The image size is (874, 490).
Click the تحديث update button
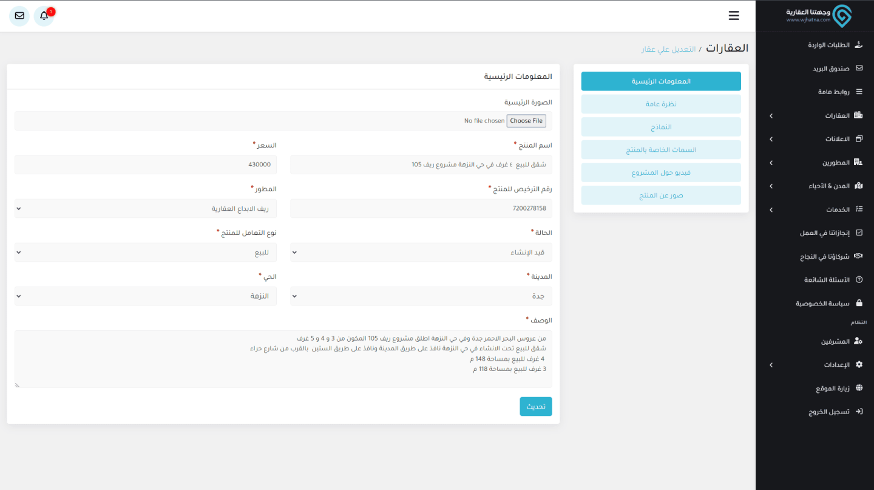[x=535, y=407]
